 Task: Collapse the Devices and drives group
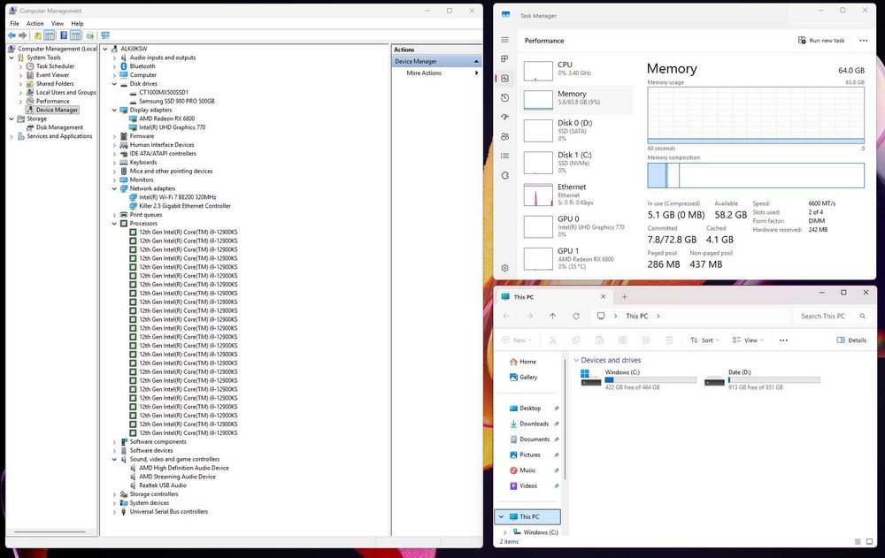tap(576, 360)
